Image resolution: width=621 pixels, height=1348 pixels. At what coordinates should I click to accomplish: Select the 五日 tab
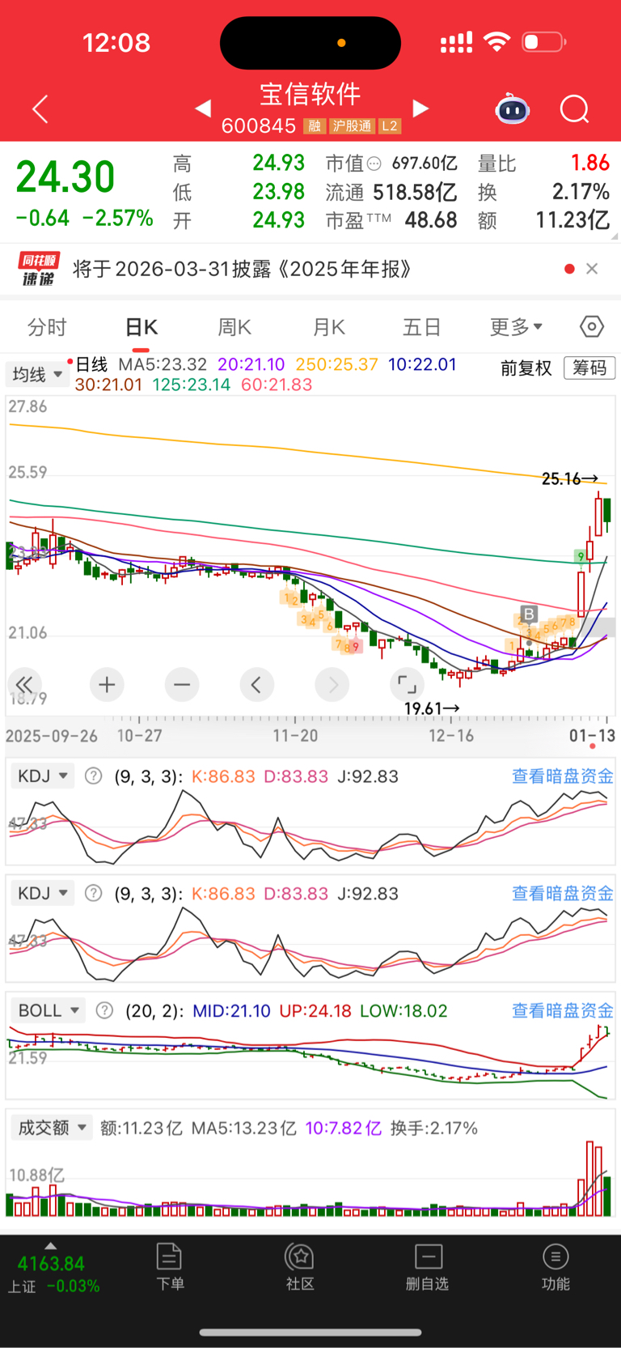point(422,327)
